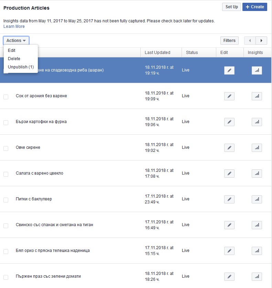This screenshot has width=272, height=288.
Task: Tick checkbox for Бързи картофки на фурна
Action: (x=6, y=122)
